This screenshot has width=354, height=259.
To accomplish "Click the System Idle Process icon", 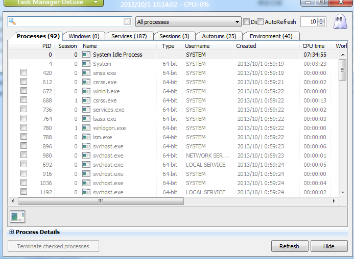I will click(86, 55).
